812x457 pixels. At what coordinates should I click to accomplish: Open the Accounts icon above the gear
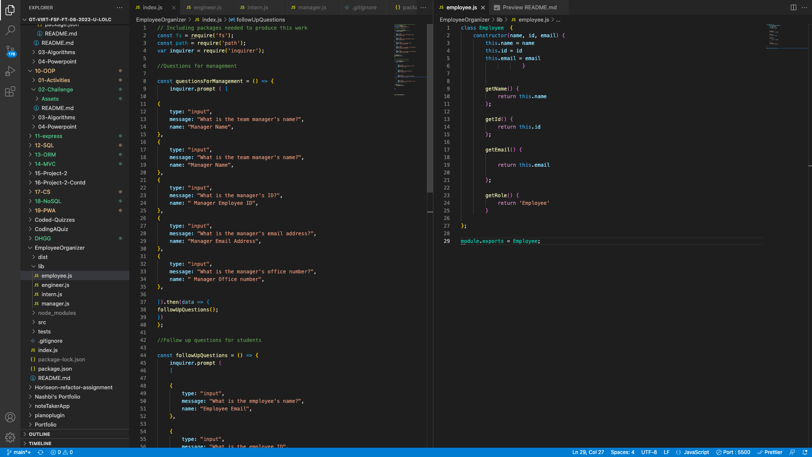point(10,417)
